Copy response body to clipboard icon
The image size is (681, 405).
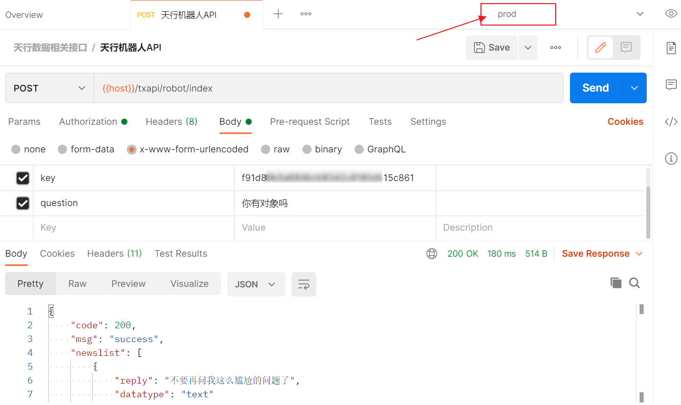coord(616,283)
